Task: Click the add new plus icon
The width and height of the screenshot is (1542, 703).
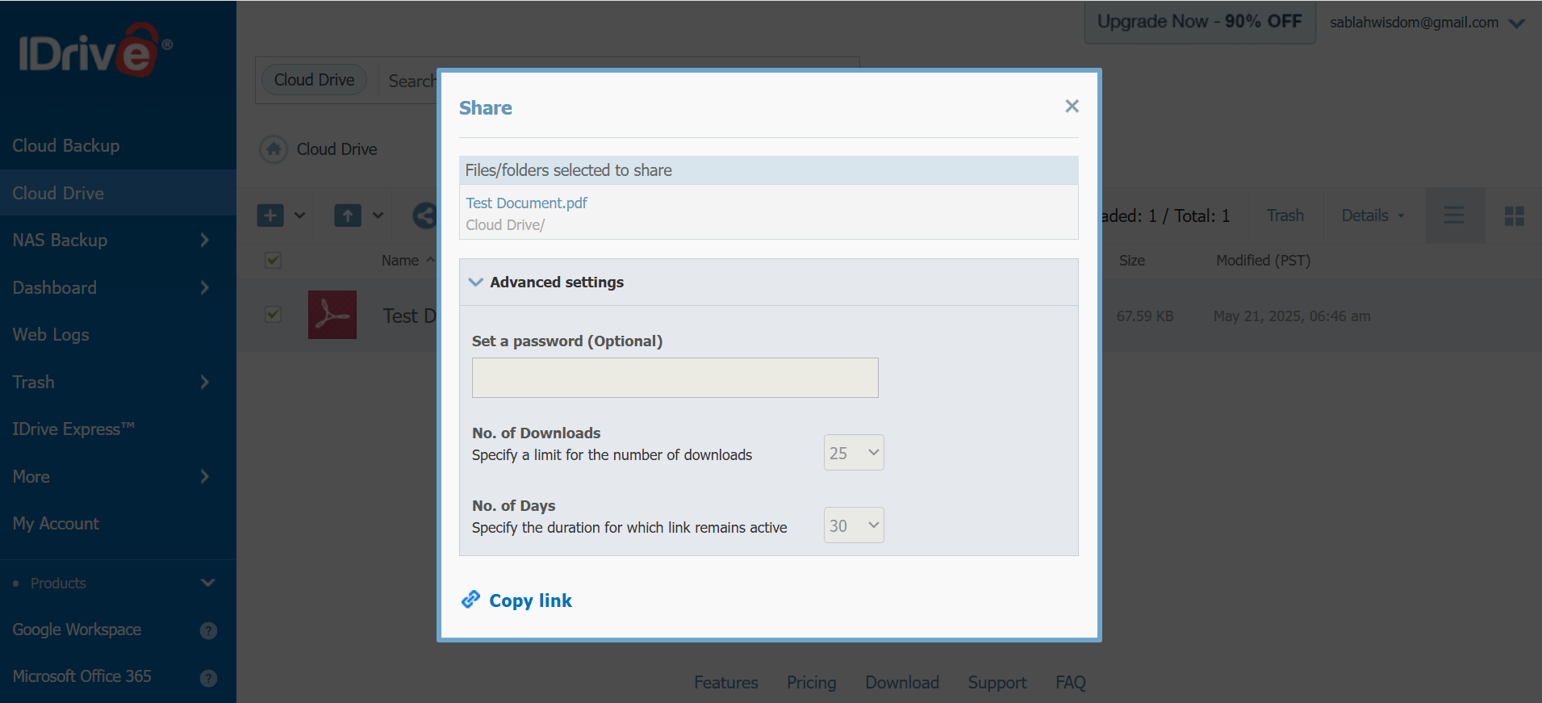Action: pos(270,216)
